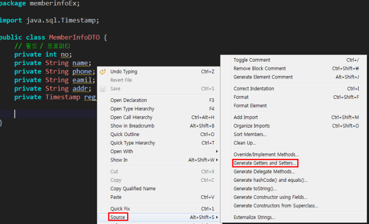
Task: Select Generate Getters and Setters
Action: [265, 163]
